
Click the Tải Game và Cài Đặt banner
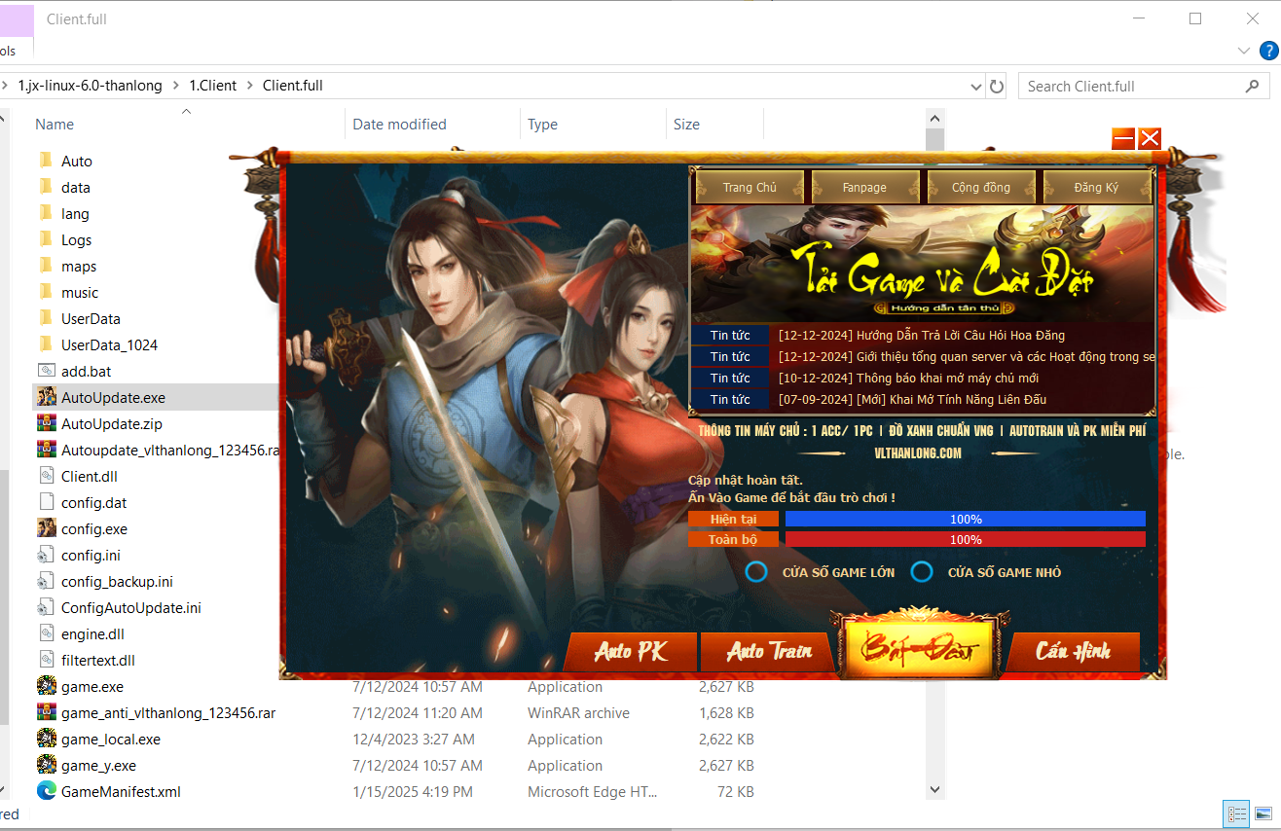(x=922, y=263)
